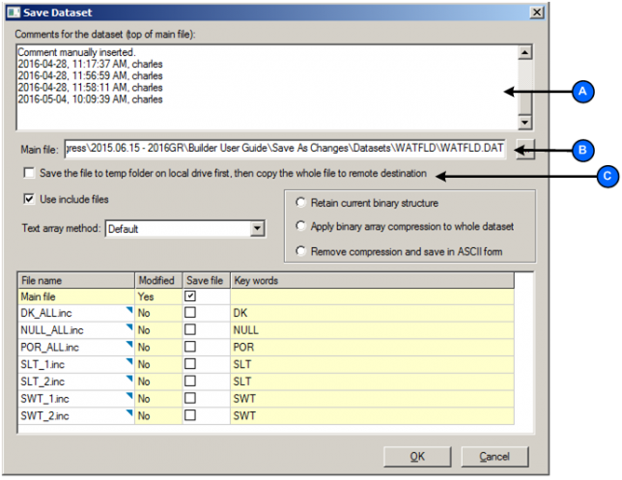
Task: Click the blue A callout marker
Action: pyautogui.click(x=581, y=92)
